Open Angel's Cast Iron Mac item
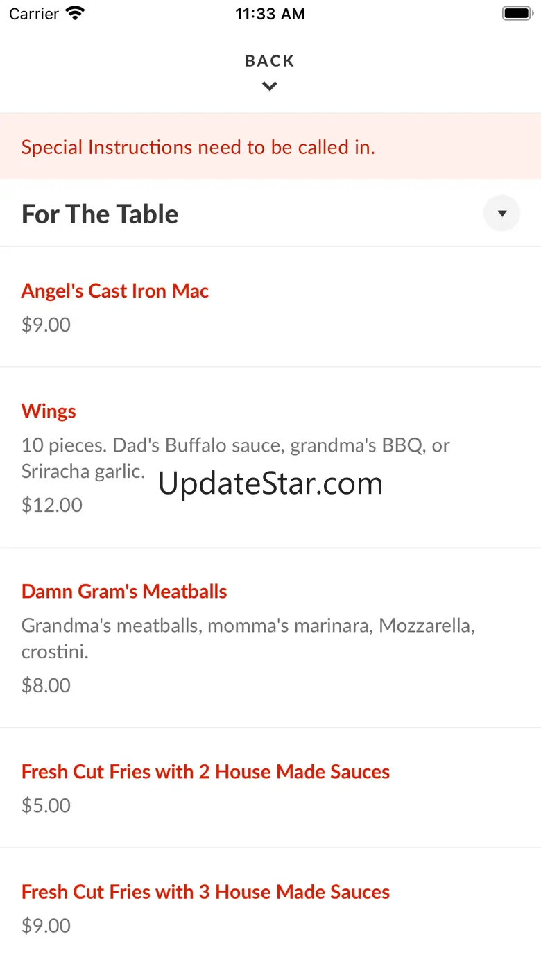 coord(115,291)
